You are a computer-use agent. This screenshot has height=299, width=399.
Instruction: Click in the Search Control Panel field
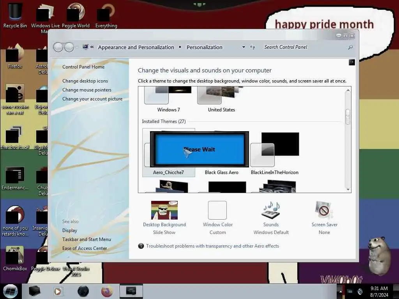click(x=304, y=47)
